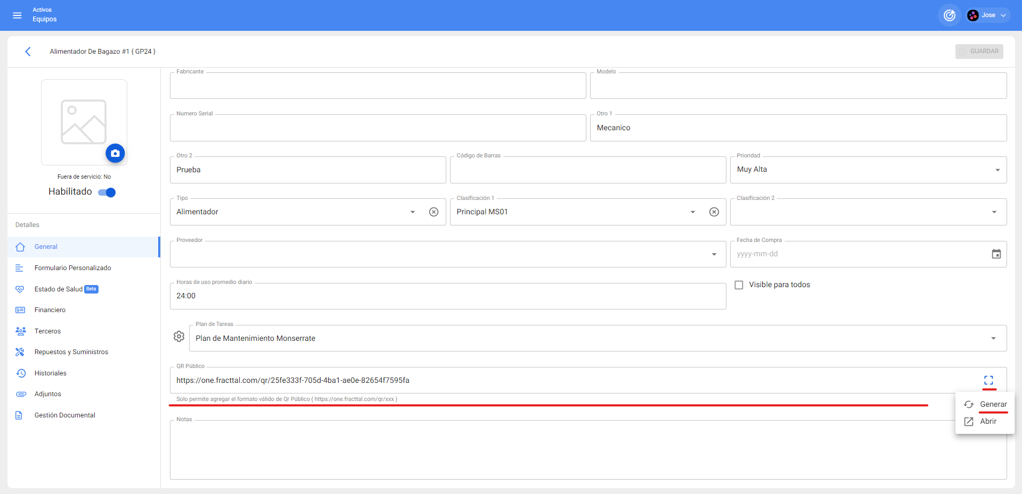Open the Fecha de Compra calendar
The image size is (1022, 494).
996,254
